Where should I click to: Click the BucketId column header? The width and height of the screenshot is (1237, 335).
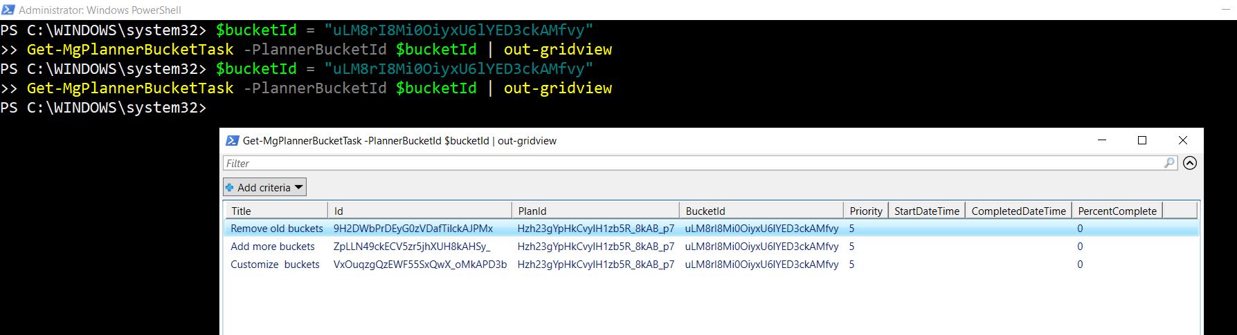coord(760,211)
